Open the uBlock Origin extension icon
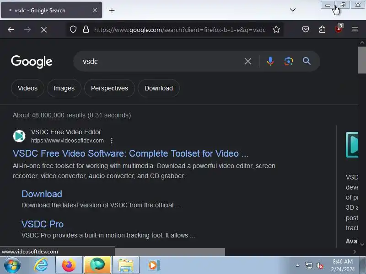The image size is (366, 274). [339, 29]
